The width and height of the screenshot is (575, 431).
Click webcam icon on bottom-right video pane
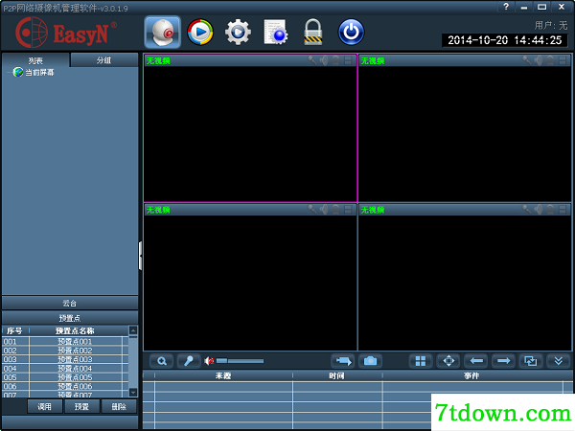tap(550, 210)
